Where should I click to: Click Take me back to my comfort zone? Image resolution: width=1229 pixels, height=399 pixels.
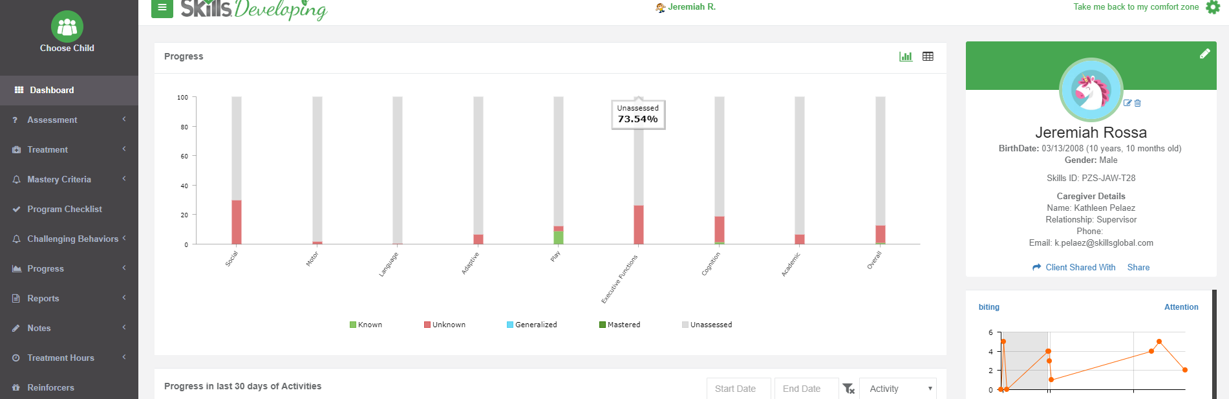1136,7
